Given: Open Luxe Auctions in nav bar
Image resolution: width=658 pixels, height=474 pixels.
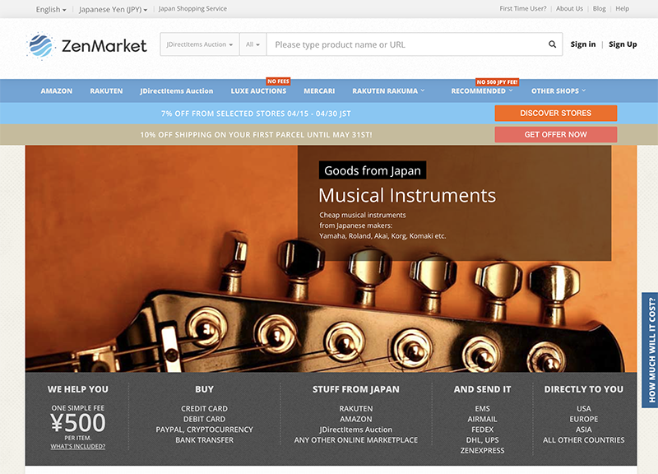Looking at the screenshot, I should [258, 91].
